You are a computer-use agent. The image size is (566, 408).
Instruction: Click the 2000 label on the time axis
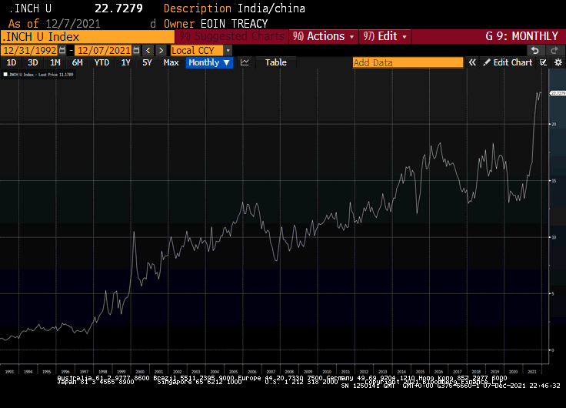coord(140,372)
